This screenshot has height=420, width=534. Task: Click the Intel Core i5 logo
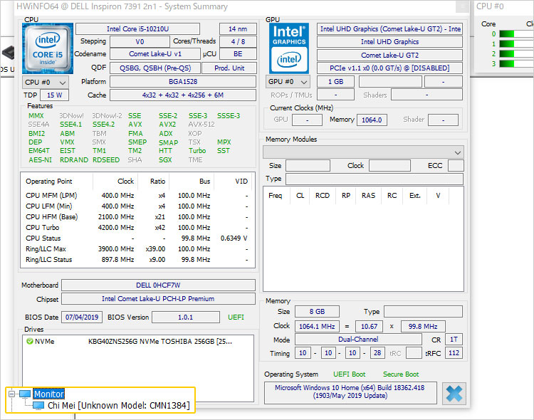[47, 48]
